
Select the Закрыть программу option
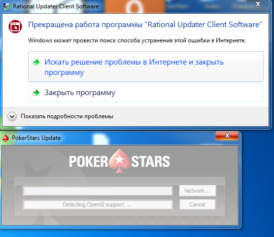[146, 92]
